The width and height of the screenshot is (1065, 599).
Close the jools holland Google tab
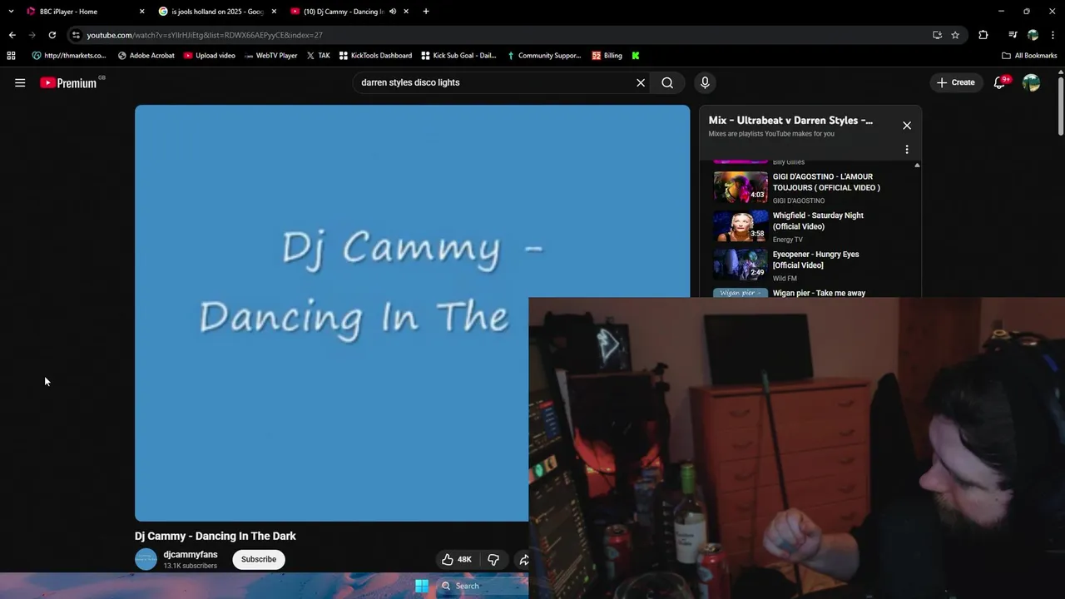coord(274,12)
